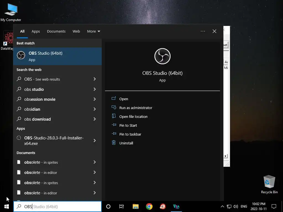Click Uninstall action

[126, 143]
